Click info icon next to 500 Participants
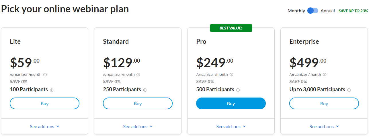371x139 pixels. tap(238, 90)
